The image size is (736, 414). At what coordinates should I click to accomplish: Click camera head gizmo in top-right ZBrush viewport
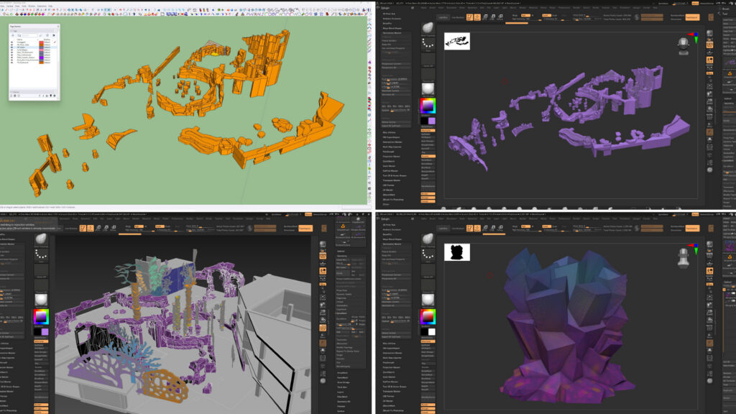pyautogui.click(x=683, y=45)
